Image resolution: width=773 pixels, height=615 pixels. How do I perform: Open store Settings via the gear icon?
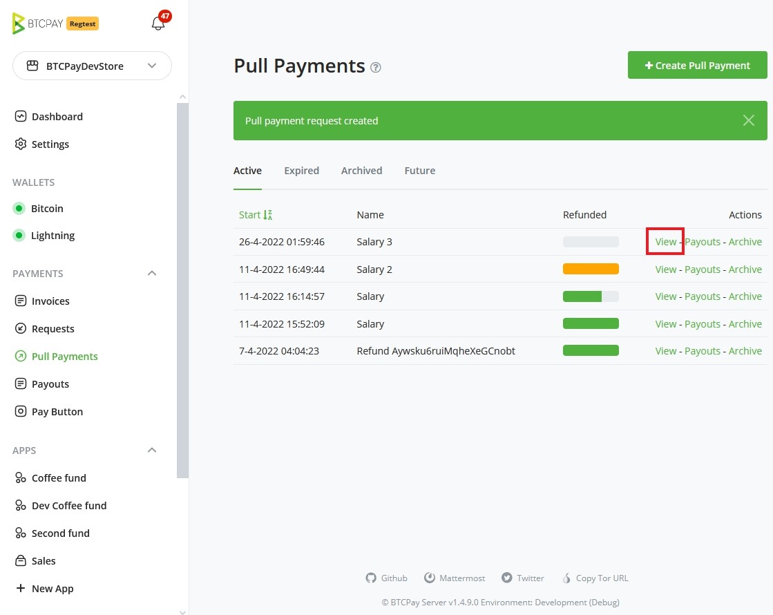tap(49, 144)
